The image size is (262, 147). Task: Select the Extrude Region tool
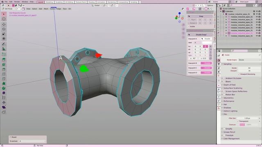click(4, 60)
